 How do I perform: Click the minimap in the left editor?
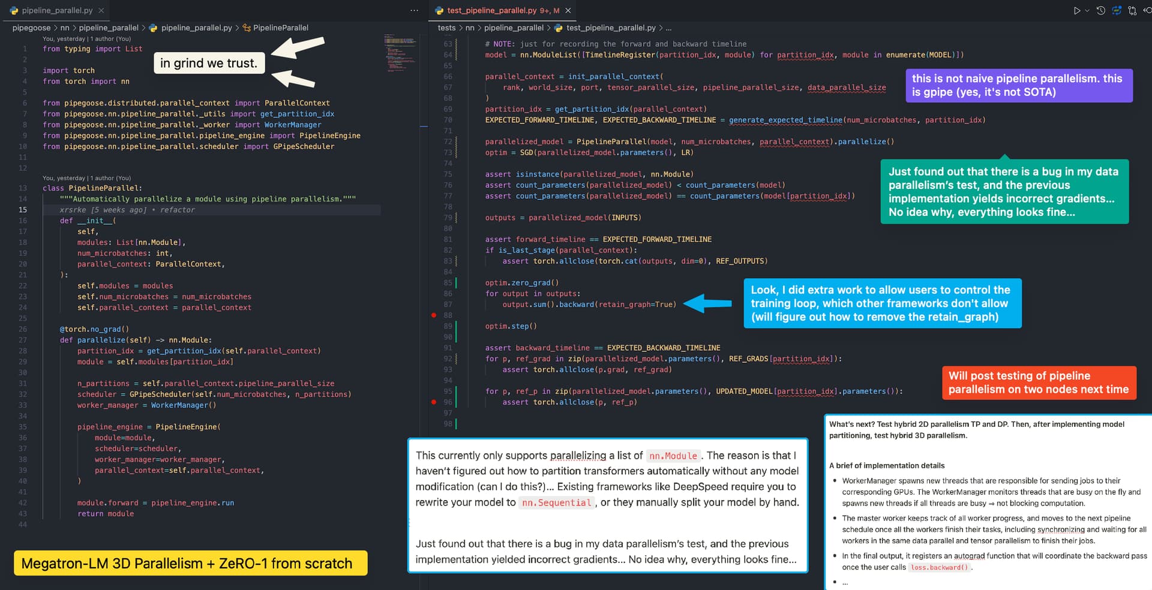click(x=400, y=54)
